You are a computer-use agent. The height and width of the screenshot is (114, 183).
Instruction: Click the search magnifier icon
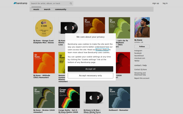coord(71,3)
